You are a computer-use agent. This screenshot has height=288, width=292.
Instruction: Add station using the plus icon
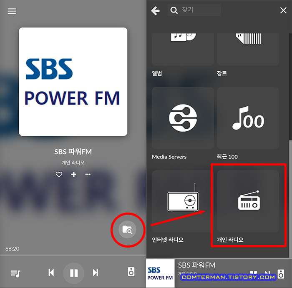(74, 174)
